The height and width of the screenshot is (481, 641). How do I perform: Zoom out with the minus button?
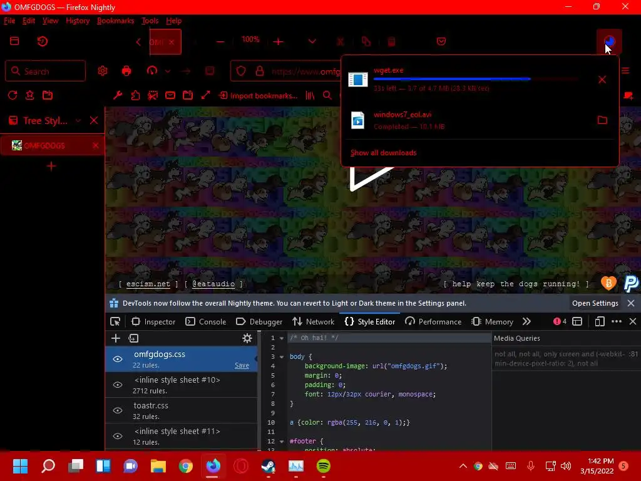[x=220, y=42]
